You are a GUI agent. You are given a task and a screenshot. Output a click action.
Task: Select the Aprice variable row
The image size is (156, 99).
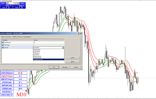tap(17, 48)
